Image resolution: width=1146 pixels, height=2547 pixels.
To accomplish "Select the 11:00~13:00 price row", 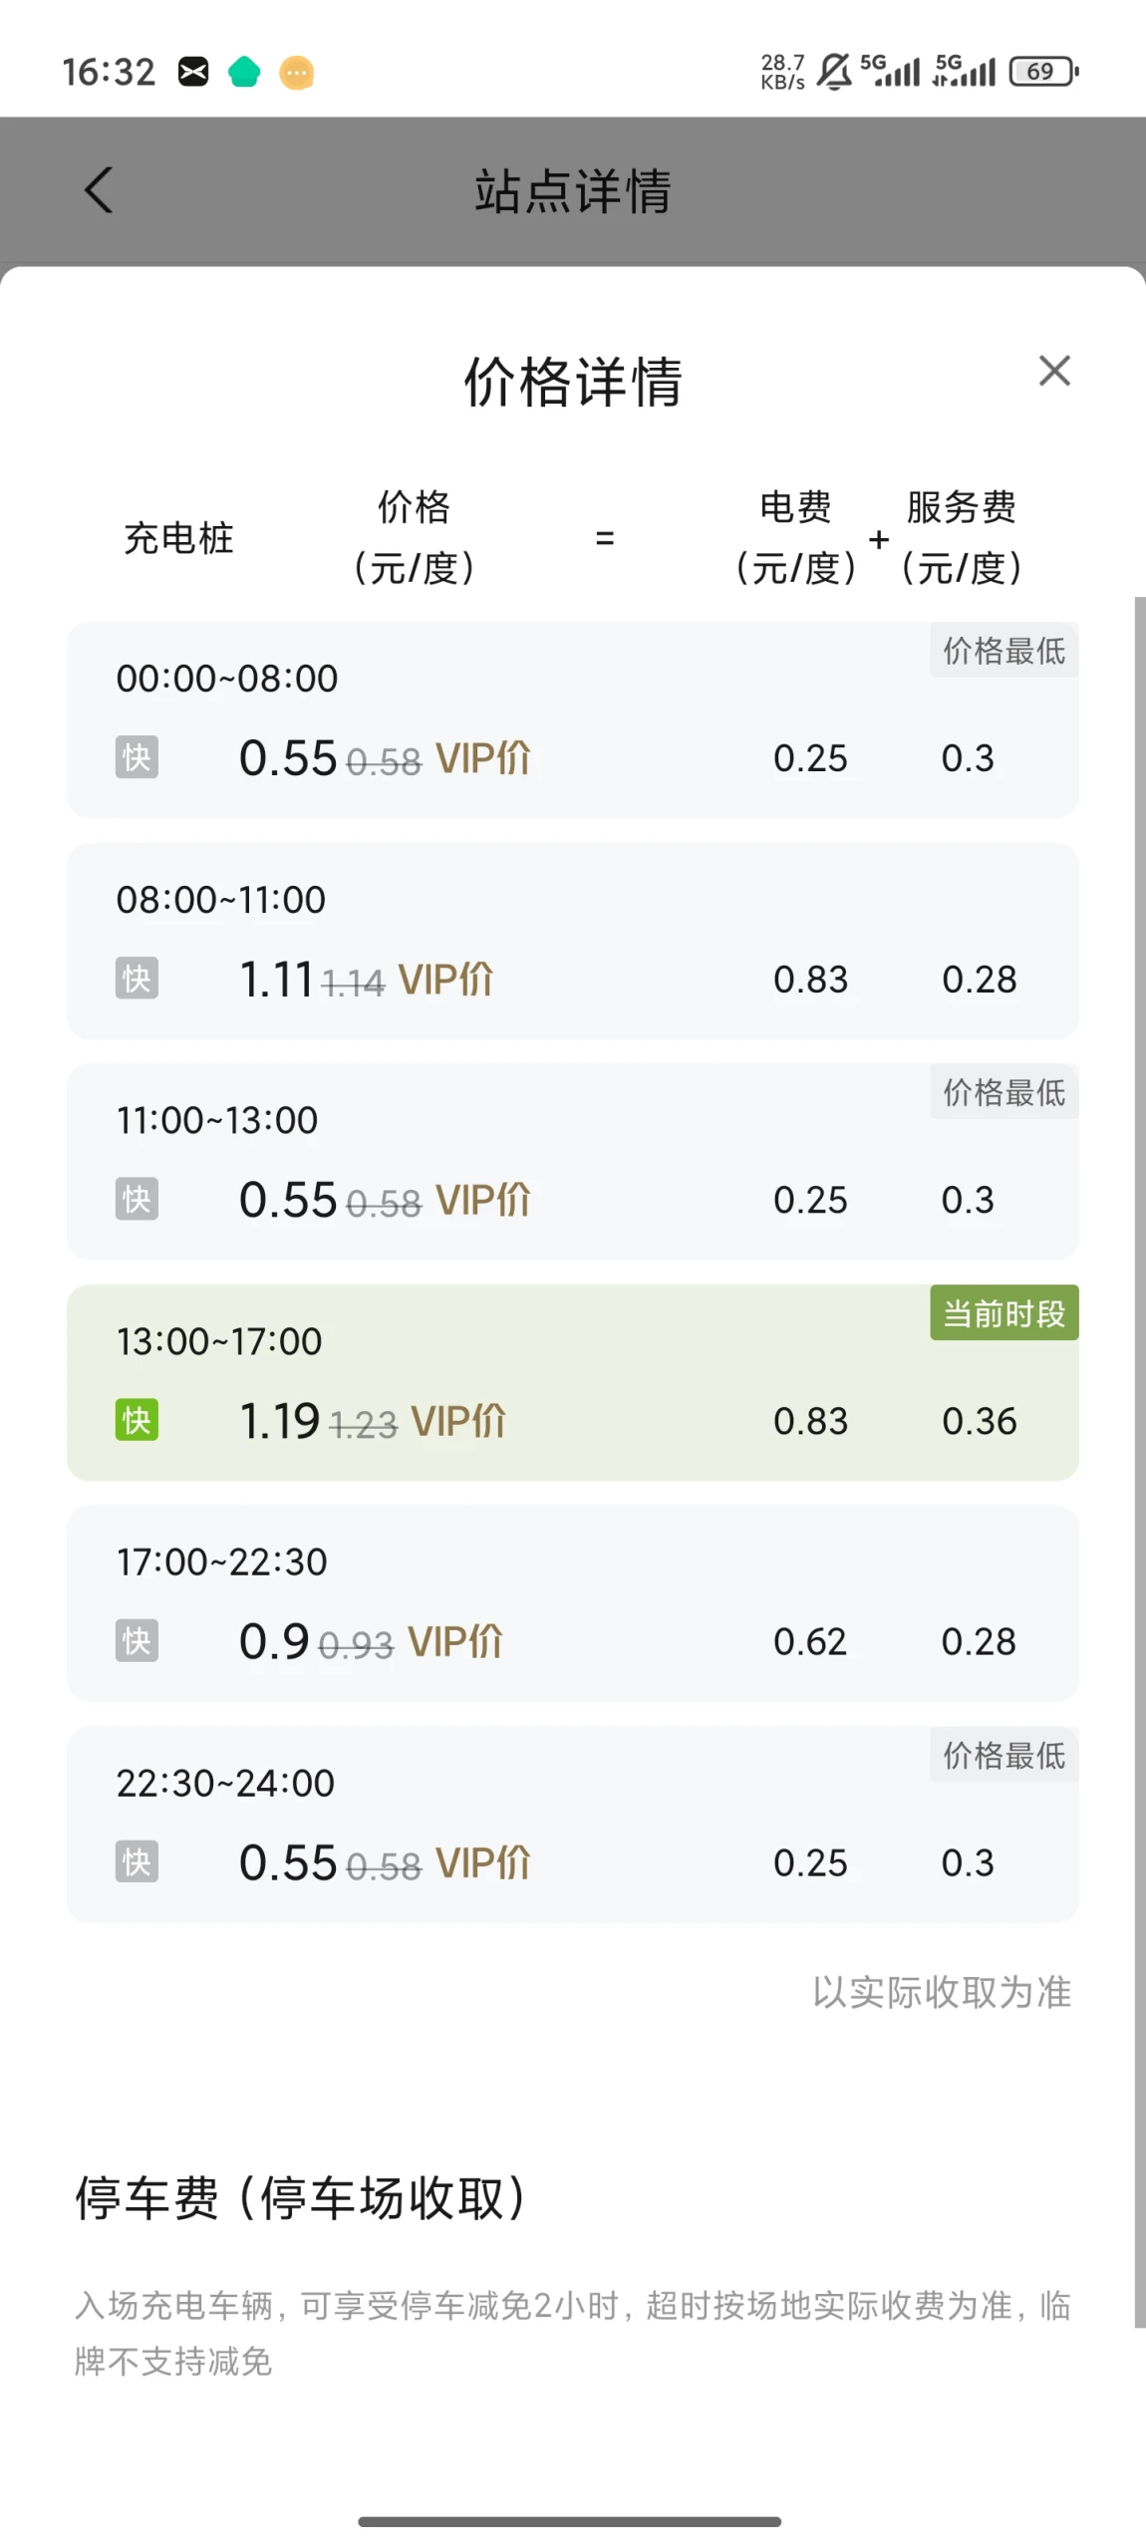I will pyautogui.click(x=572, y=1161).
